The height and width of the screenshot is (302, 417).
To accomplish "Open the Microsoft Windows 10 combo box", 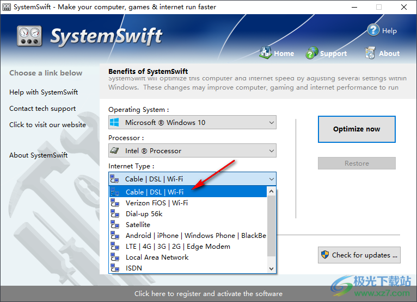I will pyautogui.click(x=192, y=122).
